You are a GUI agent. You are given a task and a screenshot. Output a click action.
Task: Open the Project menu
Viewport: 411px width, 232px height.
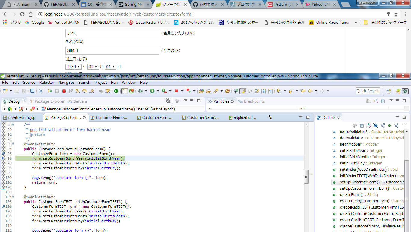coord(100,83)
